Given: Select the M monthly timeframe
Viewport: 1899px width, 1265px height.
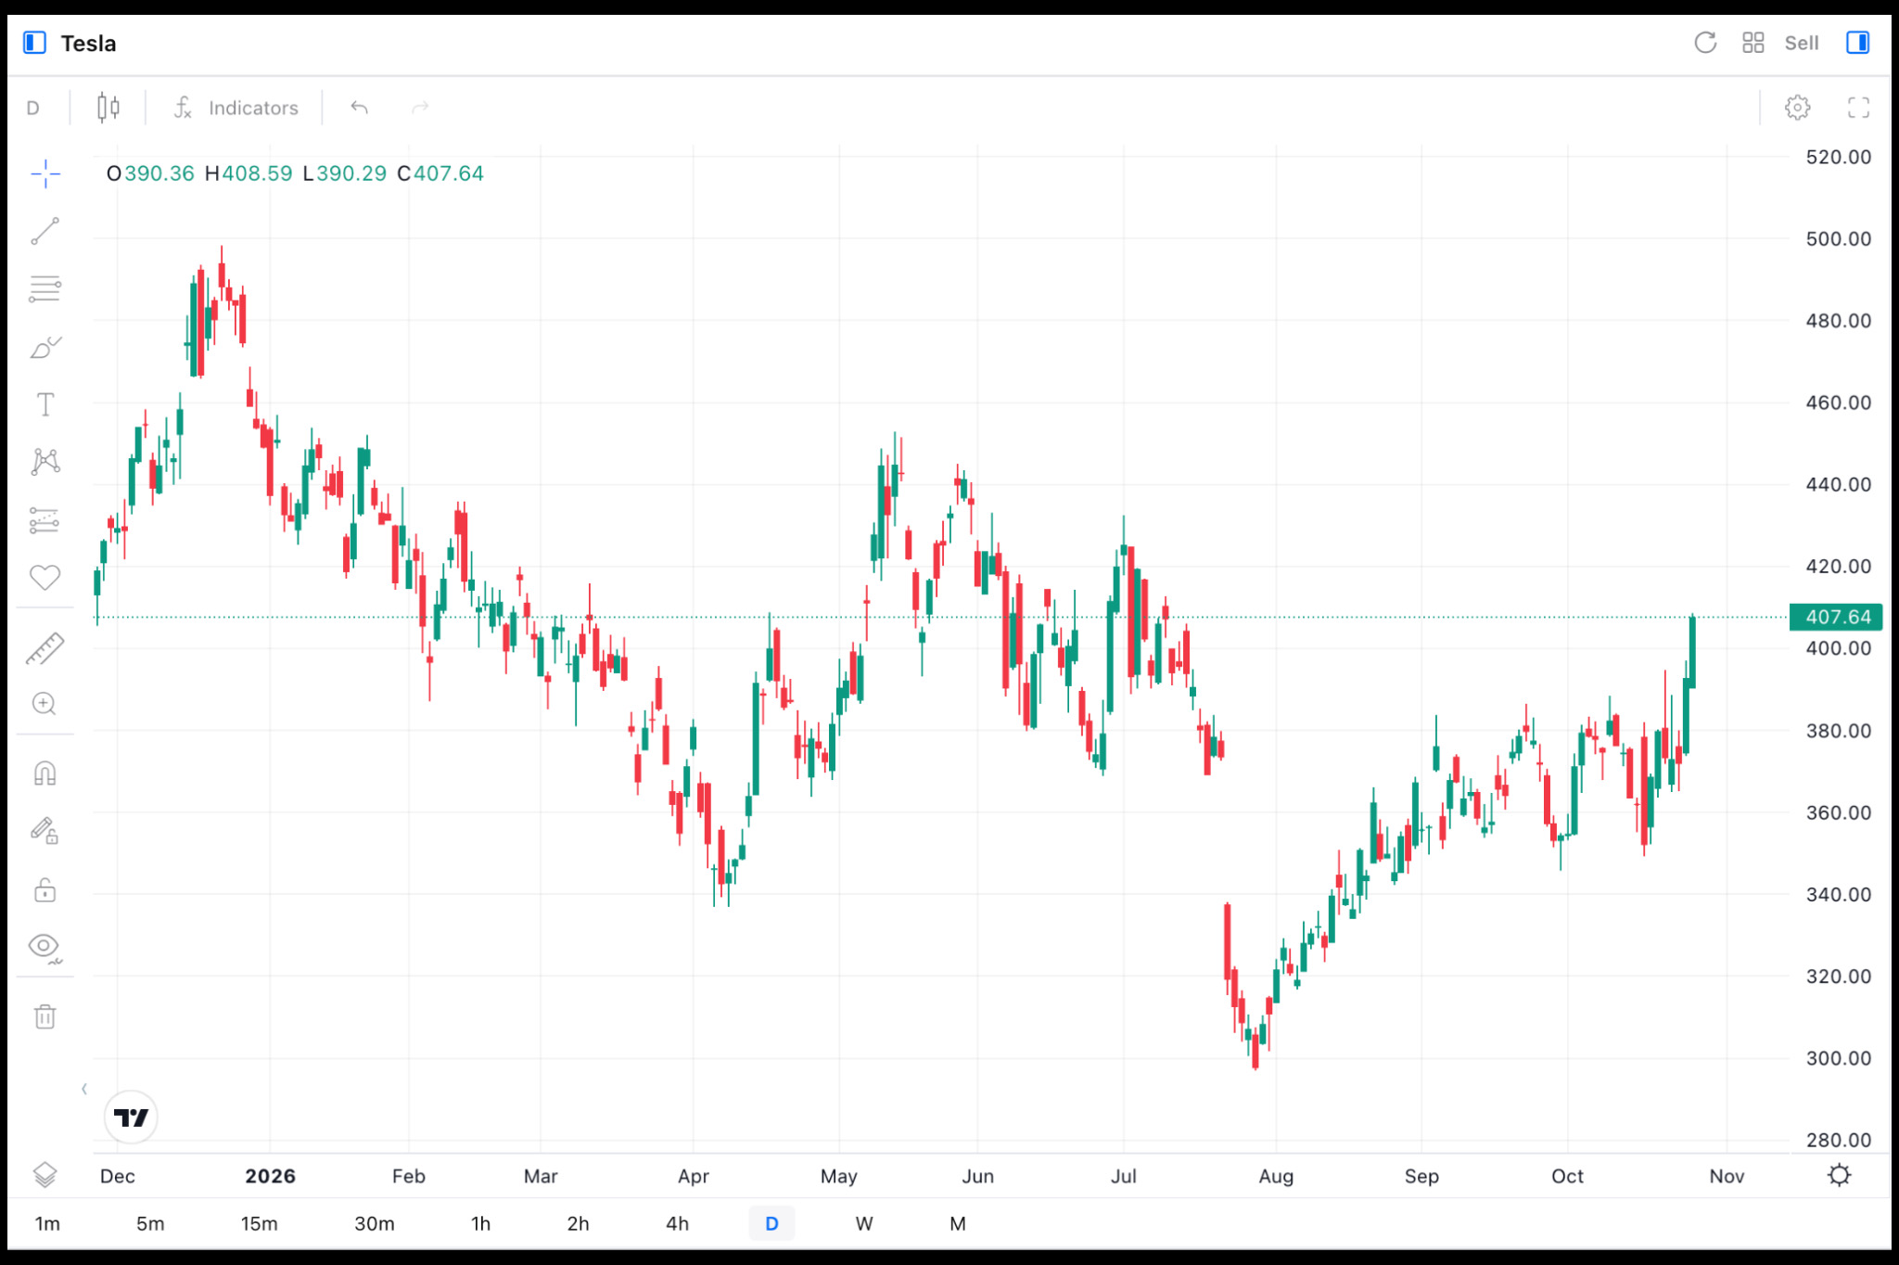Looking at the screenshot, I should pos(958,1223).
